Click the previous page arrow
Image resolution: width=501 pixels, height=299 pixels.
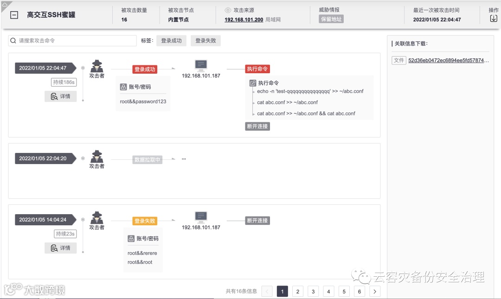click(x=267, y=291)
